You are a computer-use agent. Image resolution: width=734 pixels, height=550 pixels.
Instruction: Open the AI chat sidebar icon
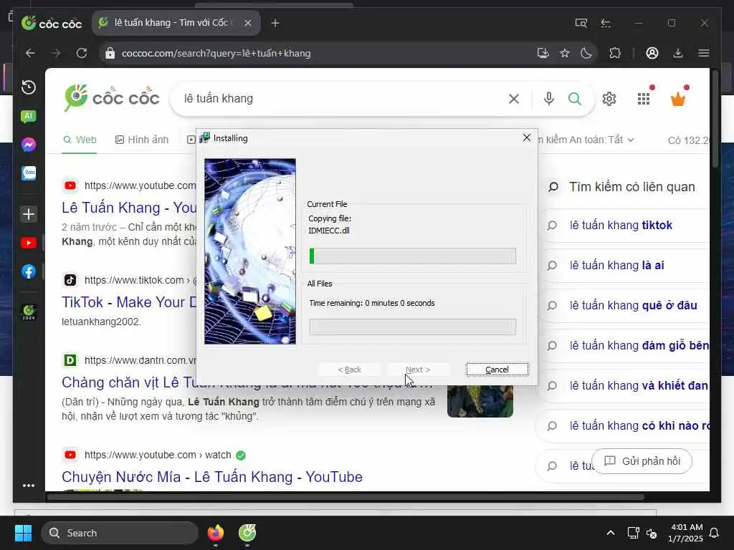click(x=29, y=117)
